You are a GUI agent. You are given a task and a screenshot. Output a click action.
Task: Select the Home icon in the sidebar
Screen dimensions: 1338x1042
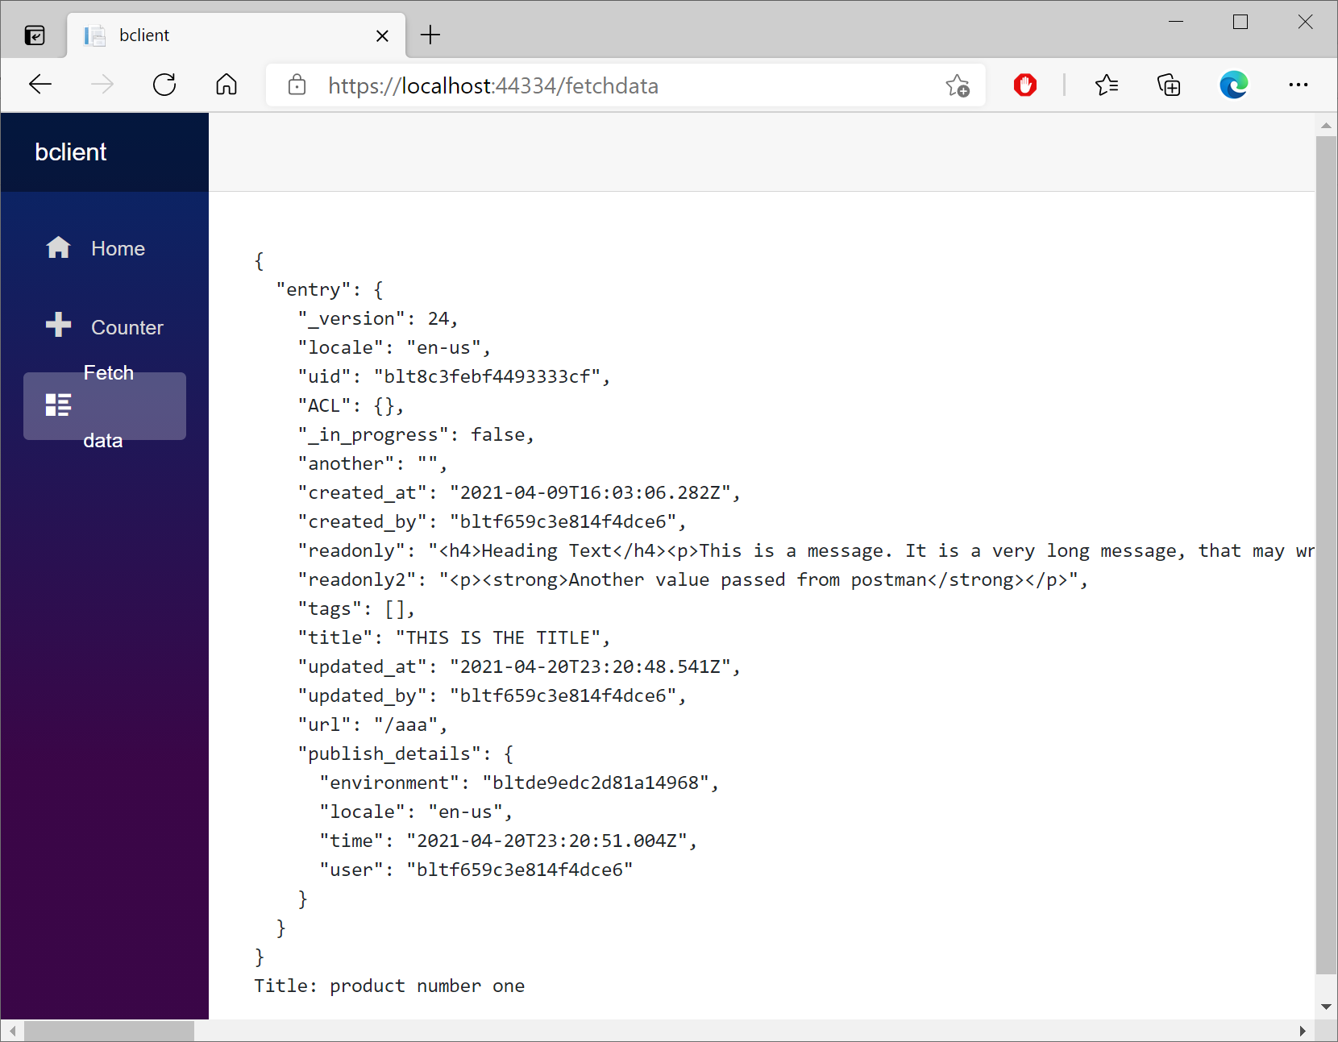[x=59, y=248]
